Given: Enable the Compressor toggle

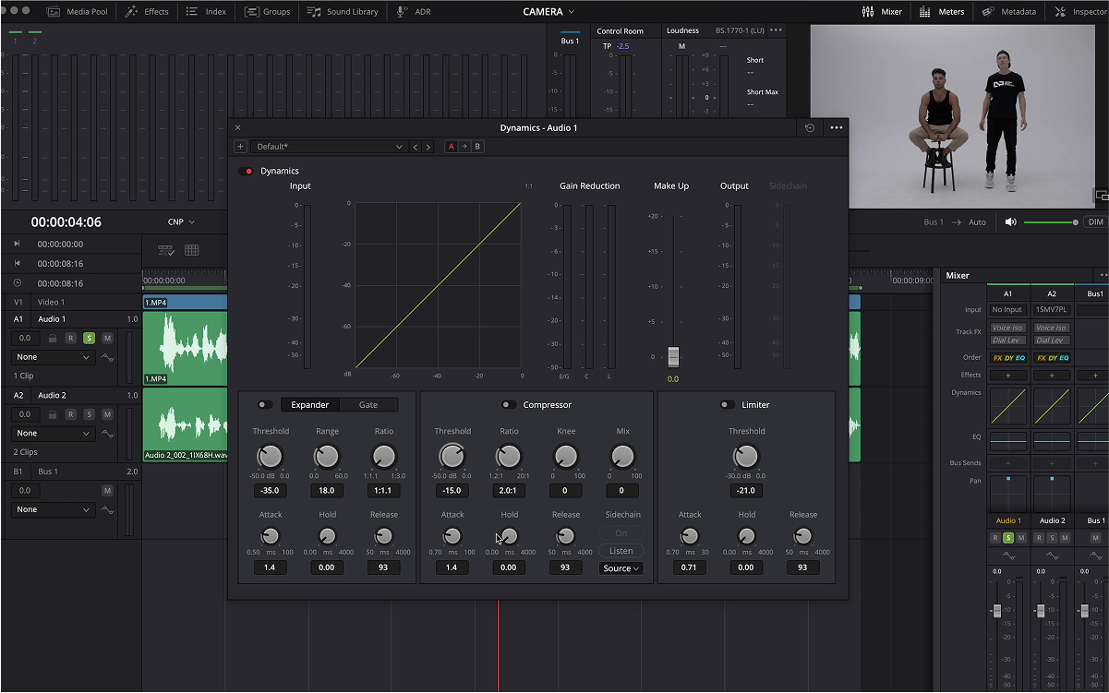Looking at the screenshot, I should 509,405.
